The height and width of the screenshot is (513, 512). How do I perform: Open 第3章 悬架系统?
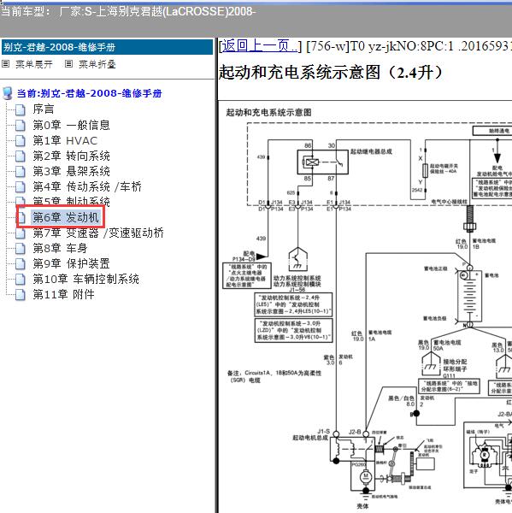71,172
